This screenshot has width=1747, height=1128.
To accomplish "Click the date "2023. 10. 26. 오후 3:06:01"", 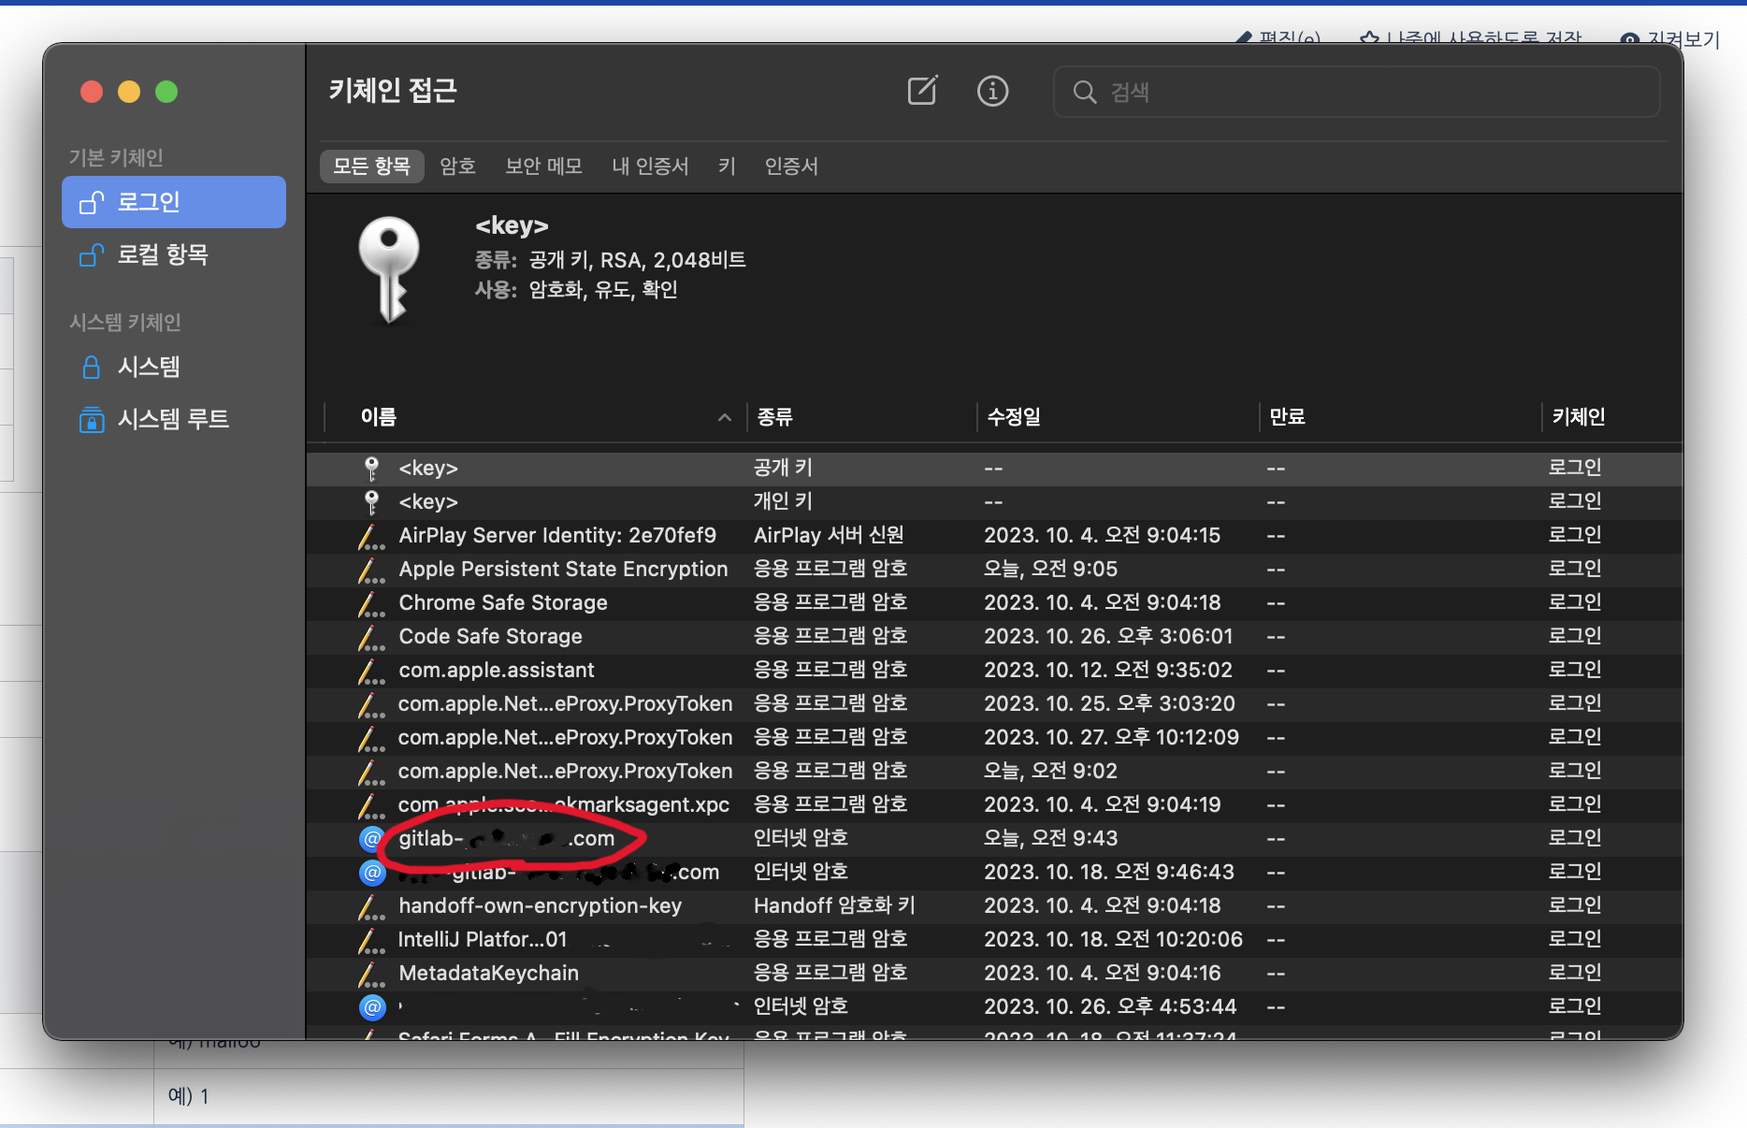I will click(x=1108, y=636).
